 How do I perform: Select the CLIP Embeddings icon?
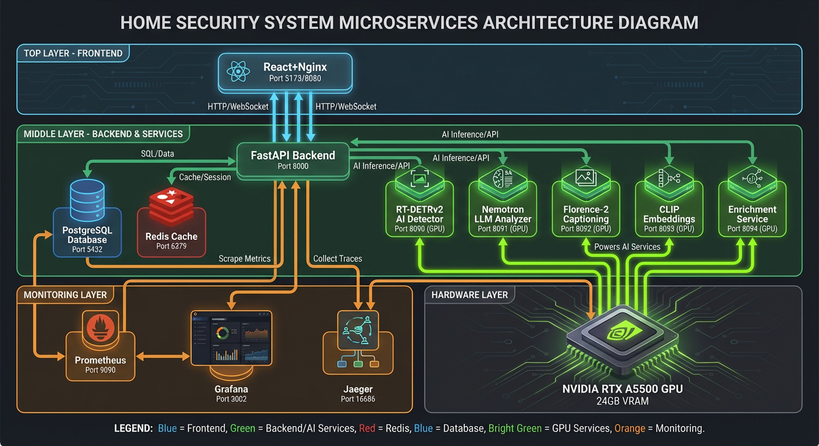tap(669, 178)
